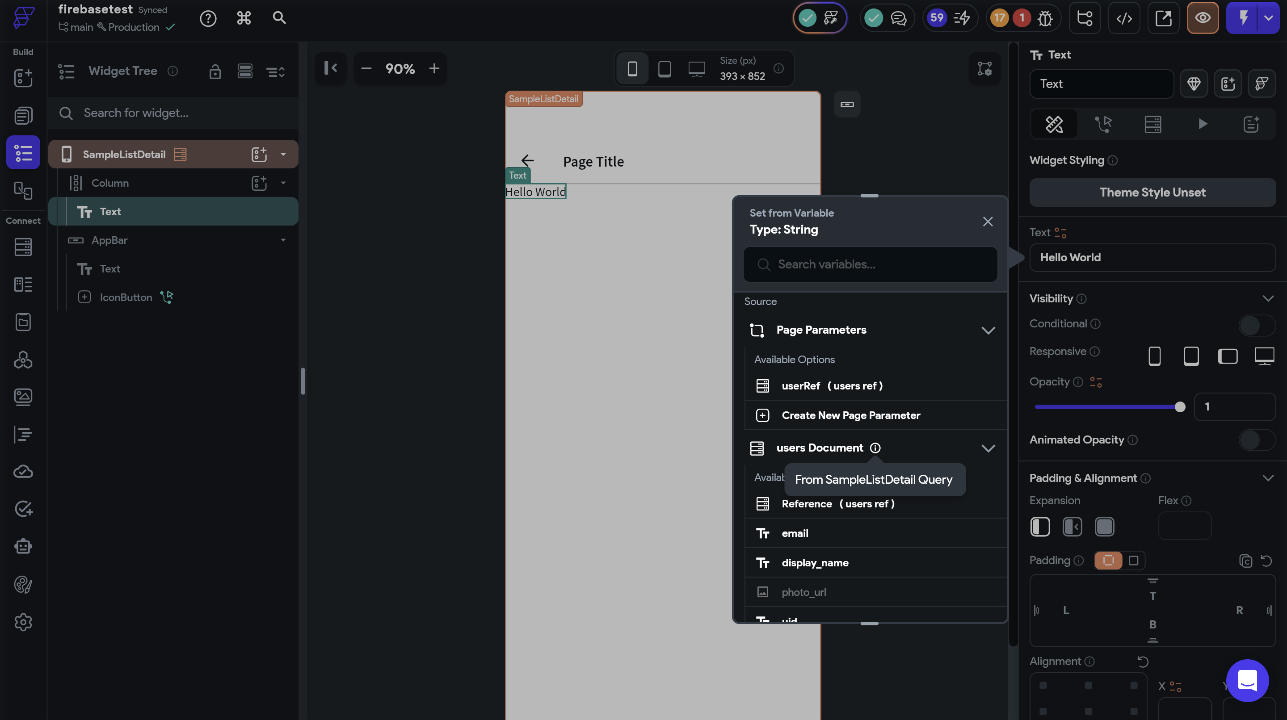Open Firestore database icon in sidebar
The width and height of the screenshot is (1287, 720).
pos(23,247)
